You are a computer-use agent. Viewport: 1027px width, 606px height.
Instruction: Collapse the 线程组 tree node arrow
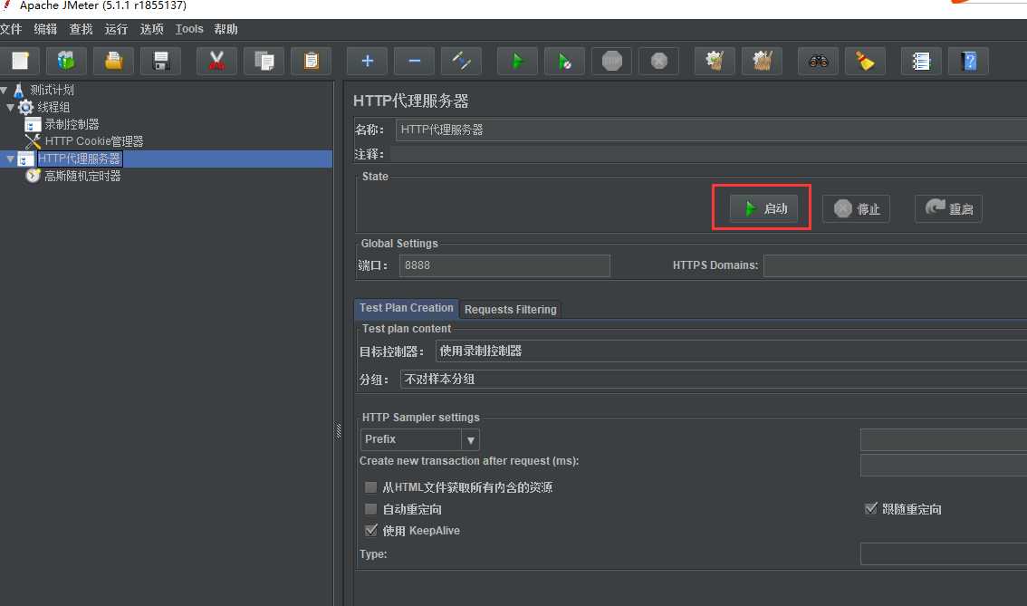11,107
